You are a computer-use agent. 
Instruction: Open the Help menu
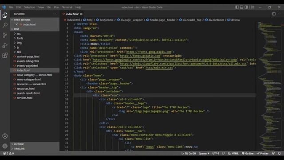click(x=78, y=7)
